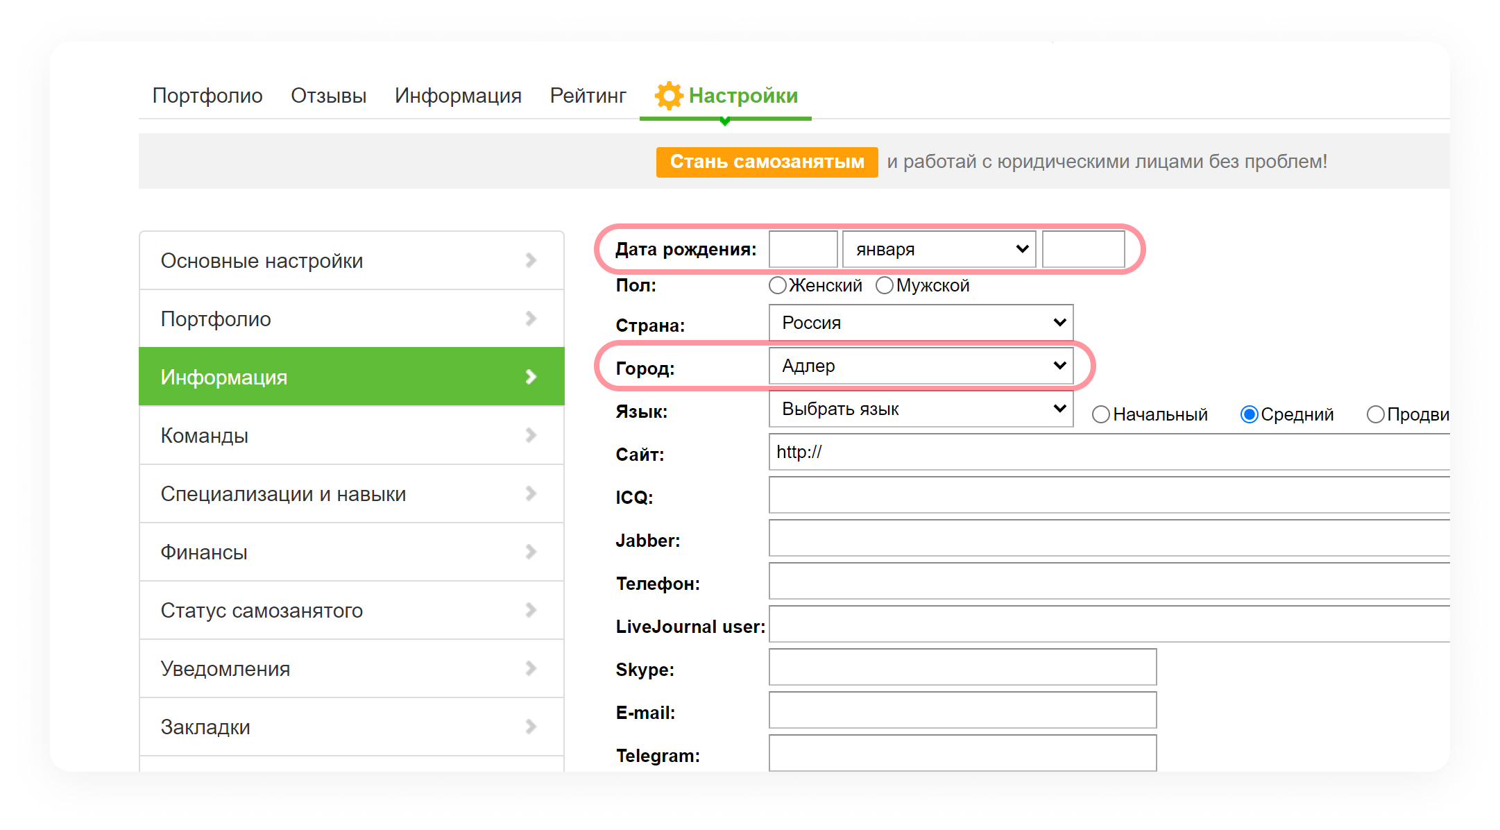This screenshot has width=1500, height=830.
Task: Open Уведомления in the sidebar
Action: 352,668
